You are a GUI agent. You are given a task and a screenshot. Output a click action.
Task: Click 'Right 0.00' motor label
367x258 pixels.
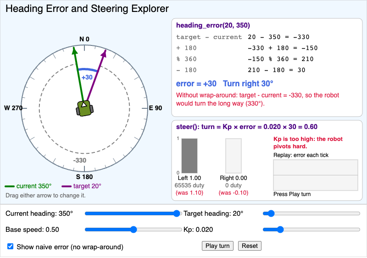[234, 178]
